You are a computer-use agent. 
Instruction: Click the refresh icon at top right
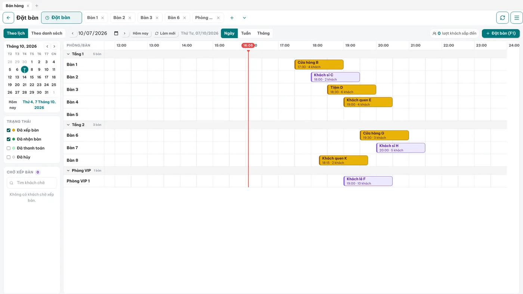(502, 18)
